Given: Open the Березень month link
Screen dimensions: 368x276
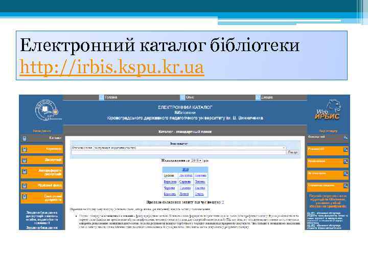Looking at the screenshot, I should click(x=170, y=194).
